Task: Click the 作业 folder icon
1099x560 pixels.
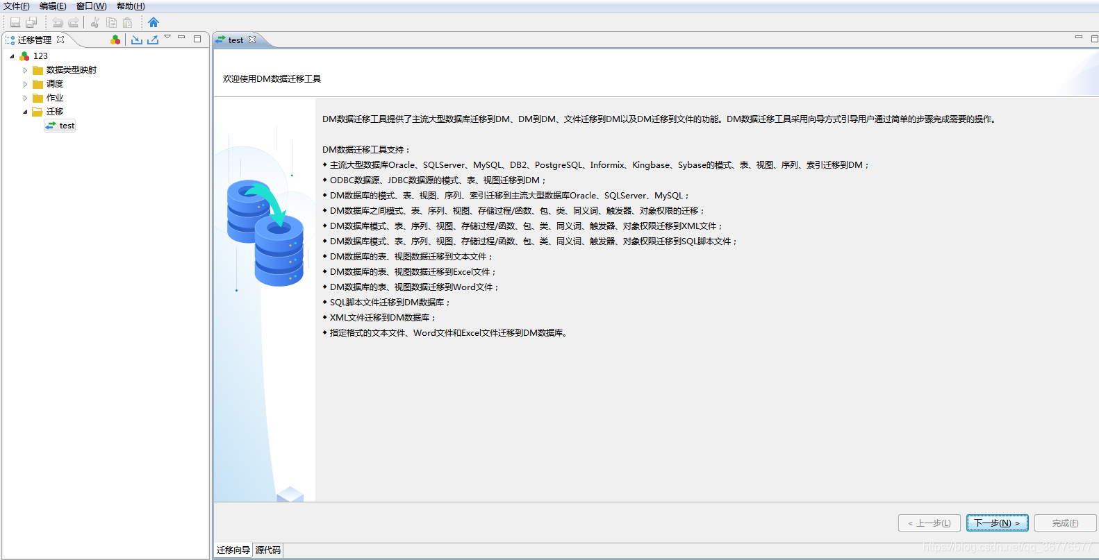Action: pyautogui.click(x=38, y=98)
